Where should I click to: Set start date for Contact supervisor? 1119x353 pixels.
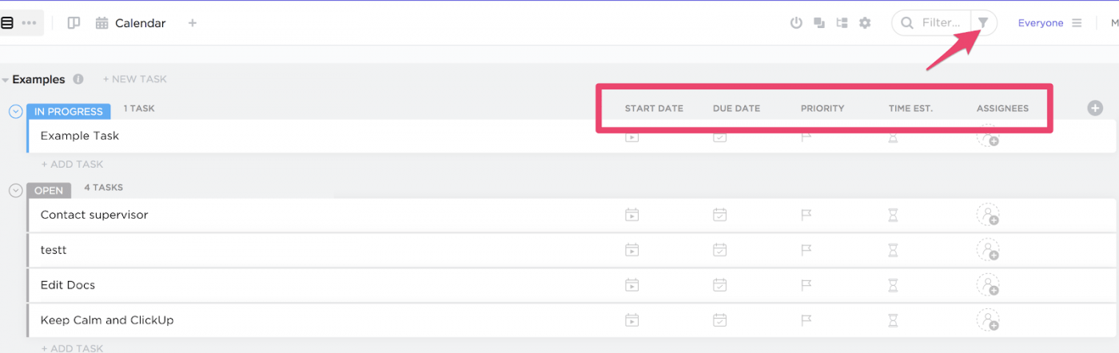[631, 215]
